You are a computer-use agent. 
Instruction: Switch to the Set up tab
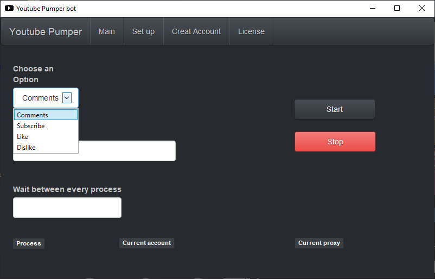point(143,31)
